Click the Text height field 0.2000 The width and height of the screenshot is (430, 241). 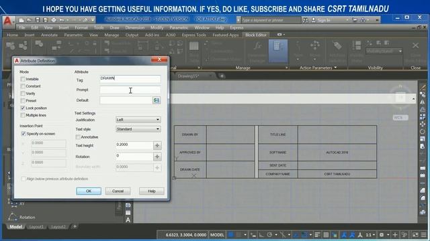tap(134, 145)
